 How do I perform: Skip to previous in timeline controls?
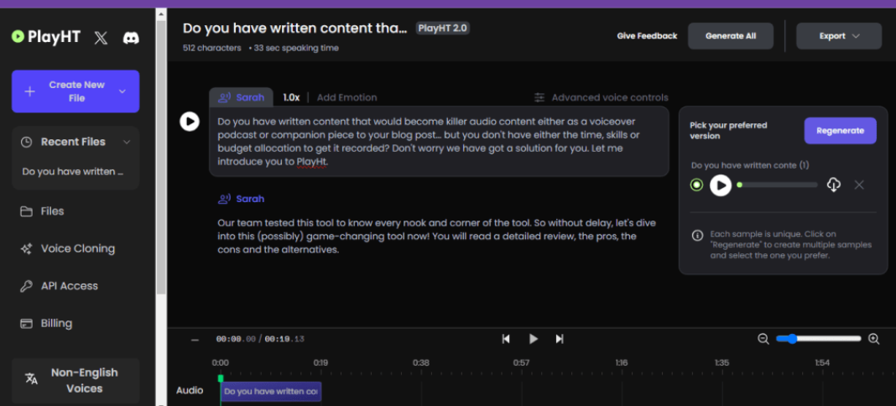coord(506,339)
